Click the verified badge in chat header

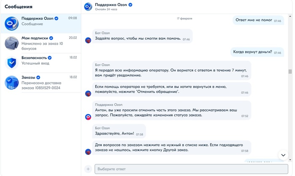click(x=130, y=5)
